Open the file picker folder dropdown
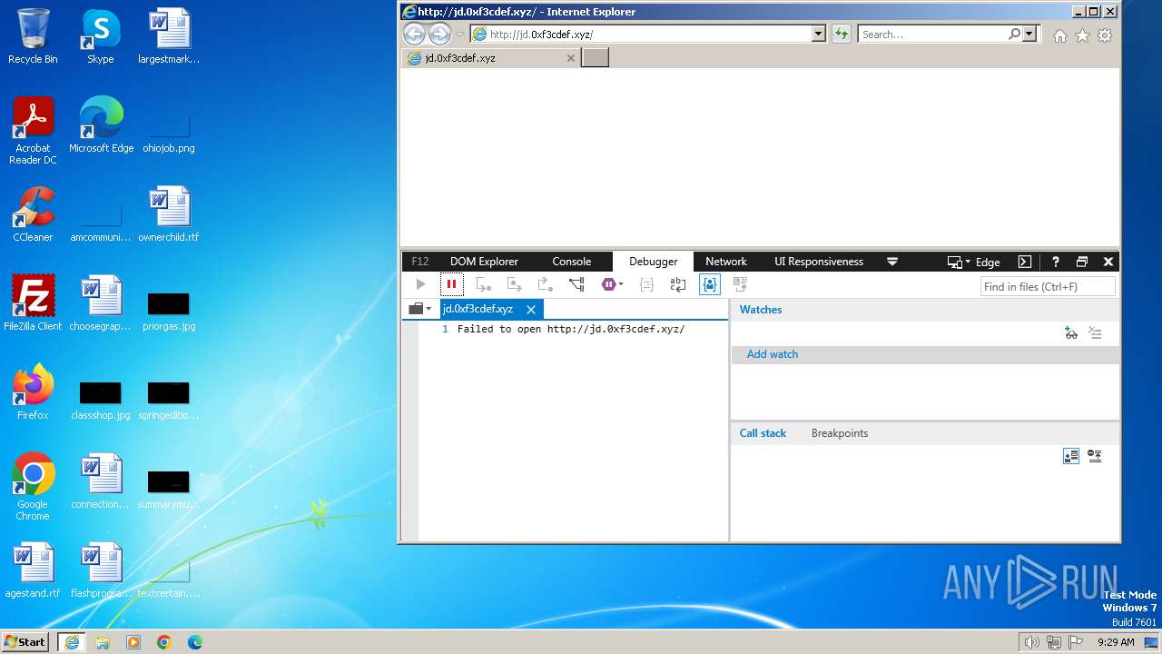 tap(419, 309)
